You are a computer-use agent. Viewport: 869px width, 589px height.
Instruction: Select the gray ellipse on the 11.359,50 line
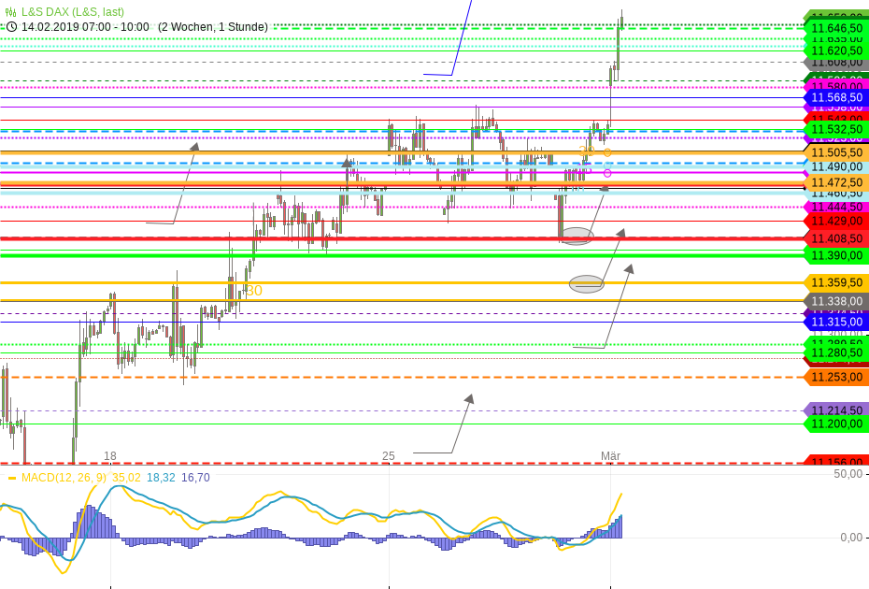tap(587, 283)
